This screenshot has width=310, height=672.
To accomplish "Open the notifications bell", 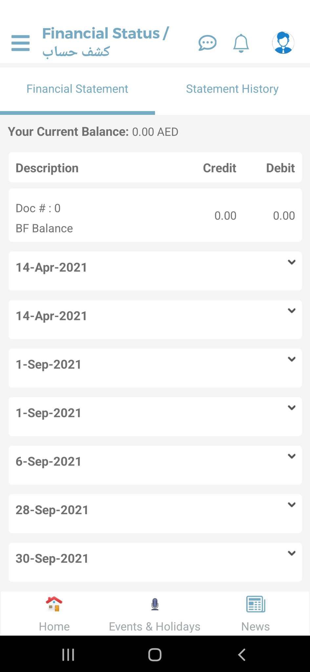I will pos(241,43).
